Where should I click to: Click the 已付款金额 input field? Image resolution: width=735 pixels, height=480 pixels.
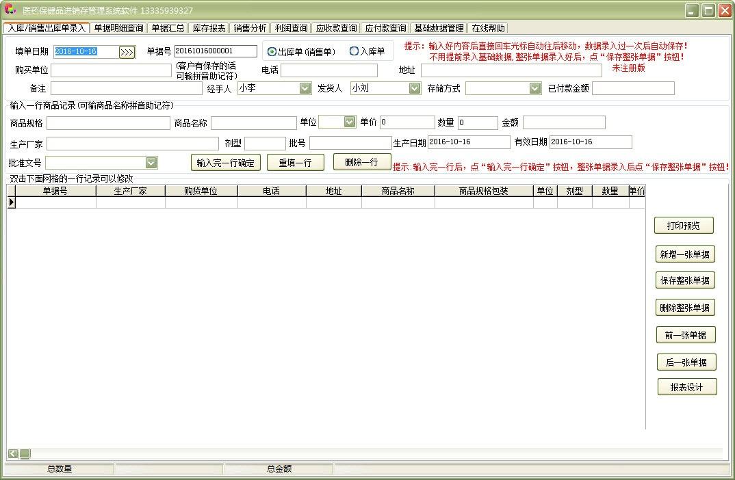click(x=633, y=88)
